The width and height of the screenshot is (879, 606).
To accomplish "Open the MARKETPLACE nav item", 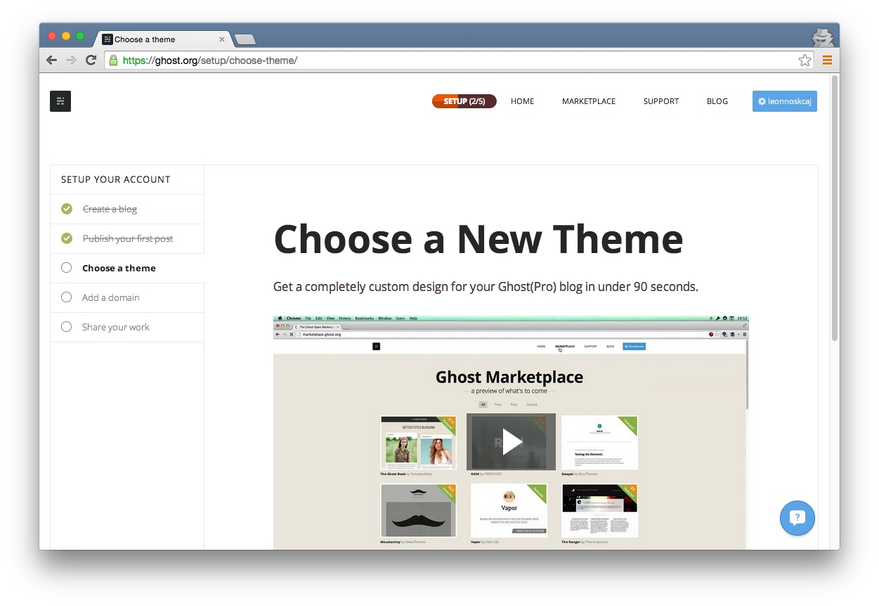I will [x=589, y=101].
